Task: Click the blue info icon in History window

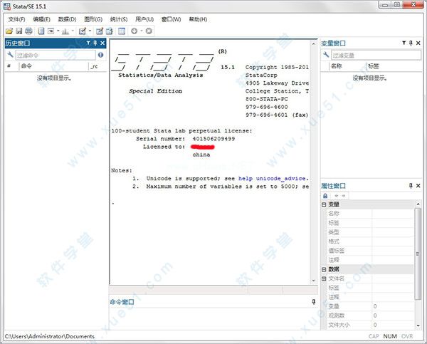Action: click(x=101, y=55)
